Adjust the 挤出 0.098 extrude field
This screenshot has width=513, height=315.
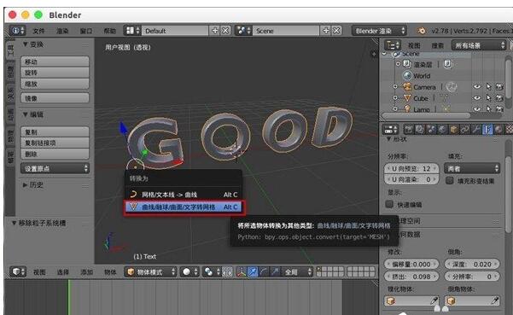click(411, 277)
